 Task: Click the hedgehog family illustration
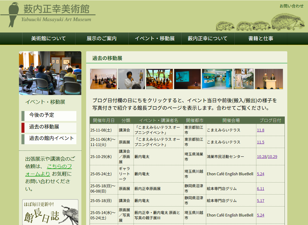coord(260,23)
